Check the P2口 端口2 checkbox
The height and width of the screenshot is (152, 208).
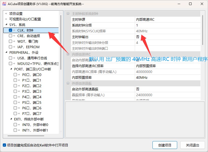click(15, 86)
